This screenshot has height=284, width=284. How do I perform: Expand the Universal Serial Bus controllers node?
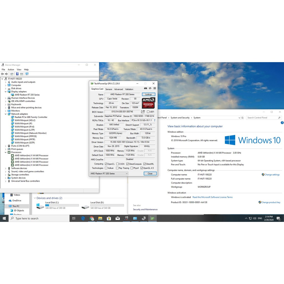point(6,181)
